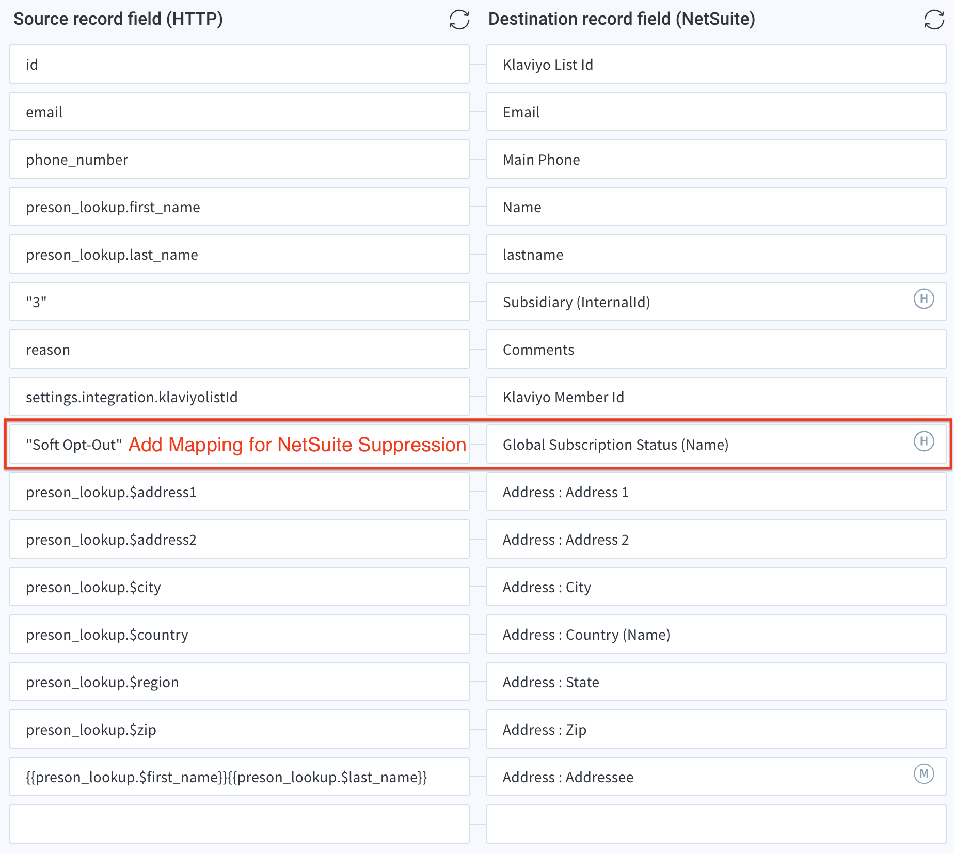This screenshot has width=954, height=854.
Task: Edit the 'Klaviyo Member Id' destination field
Action: click(717, 397)
